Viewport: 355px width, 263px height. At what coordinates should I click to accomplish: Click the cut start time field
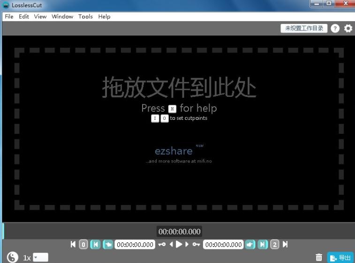135,244
